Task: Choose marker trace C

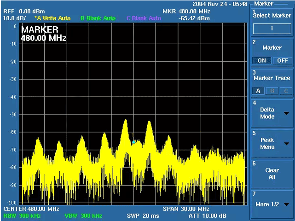Action: click(x=285, y=91)
